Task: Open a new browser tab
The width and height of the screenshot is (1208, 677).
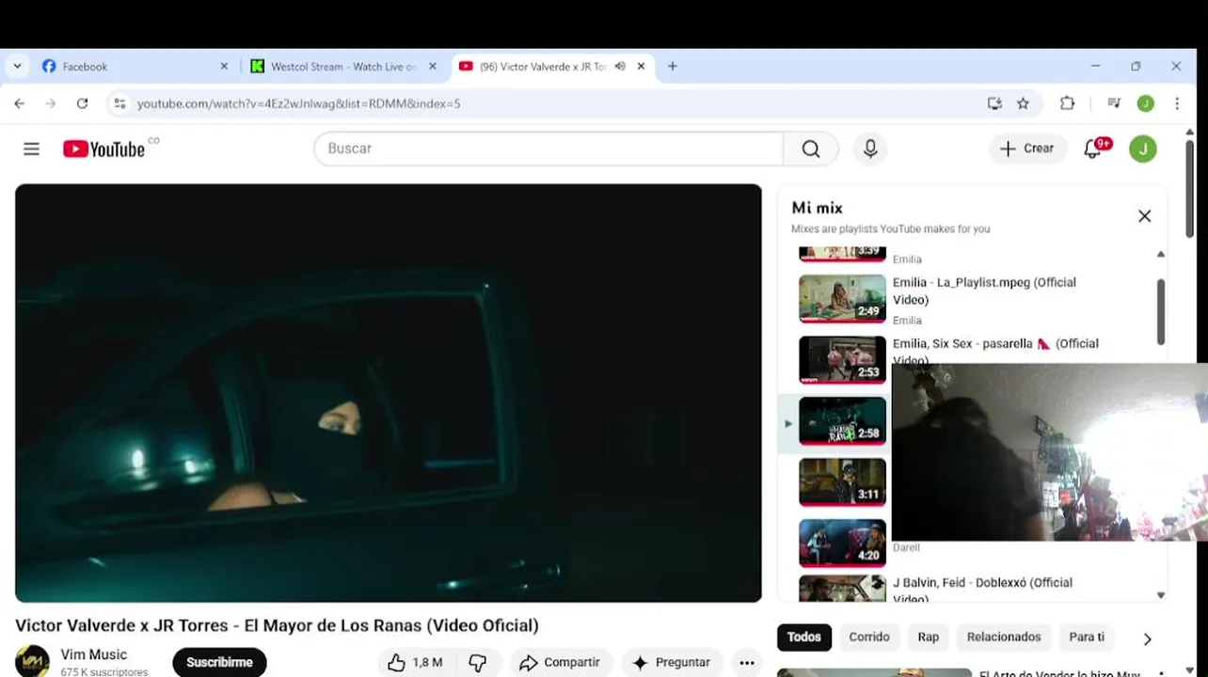Action: point(672,67)
